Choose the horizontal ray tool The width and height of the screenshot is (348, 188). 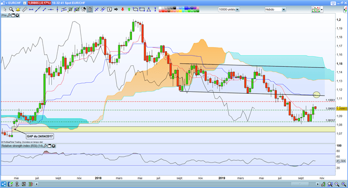tap(51, 10)
